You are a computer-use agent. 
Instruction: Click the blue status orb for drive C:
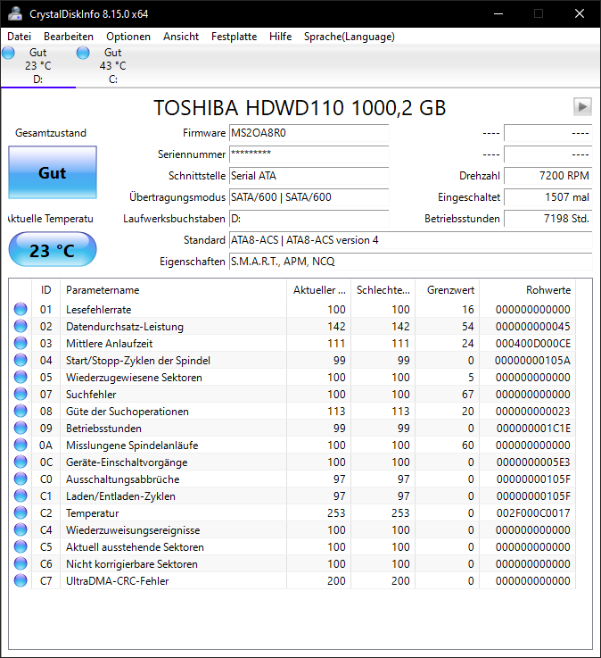pyautogui.click(x=83, y=53)
